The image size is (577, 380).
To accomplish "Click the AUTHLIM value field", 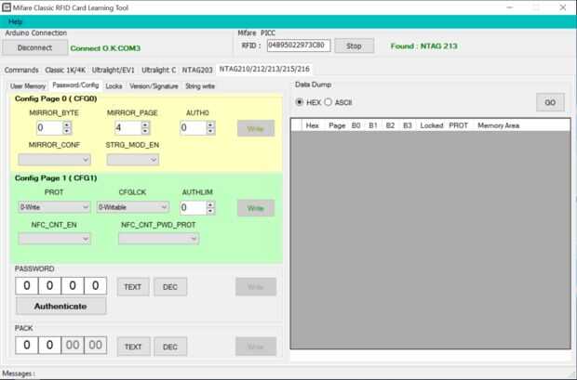I will (x=194, y=207).
